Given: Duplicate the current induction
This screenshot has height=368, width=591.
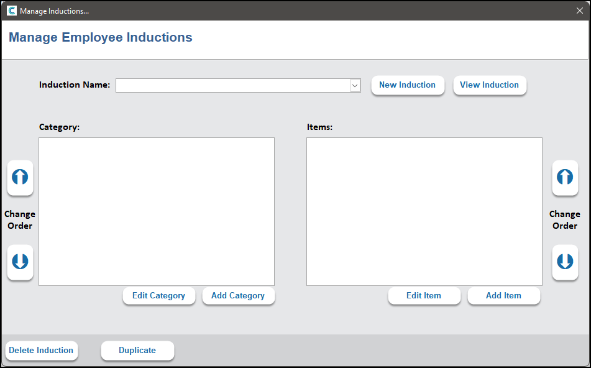Looking at the screenshot, I should [137, 351].
